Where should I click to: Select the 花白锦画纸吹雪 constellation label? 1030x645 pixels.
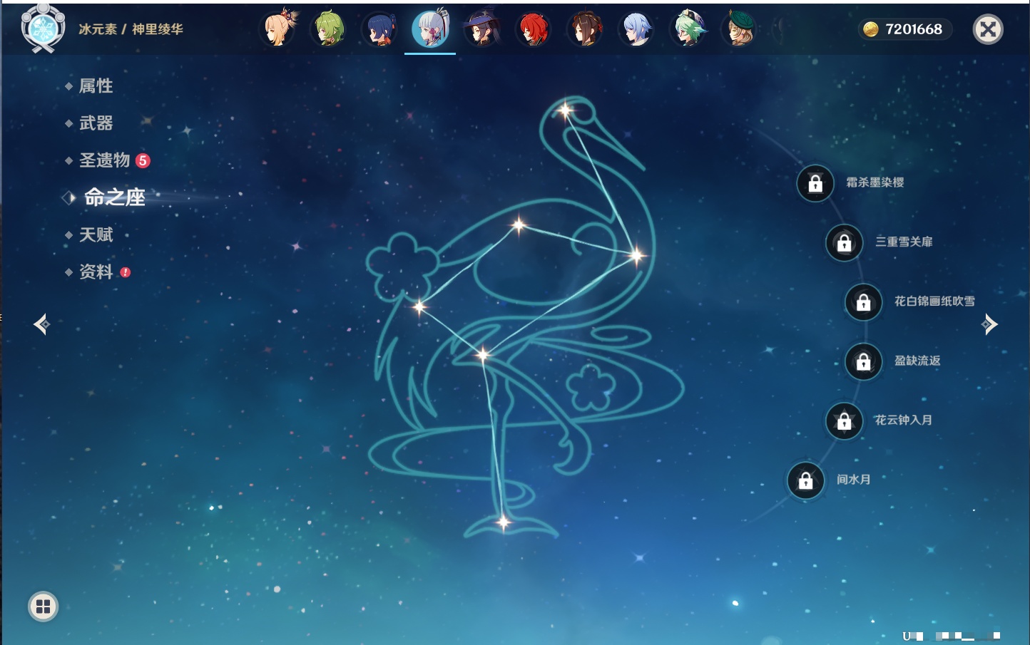(934, 301)
